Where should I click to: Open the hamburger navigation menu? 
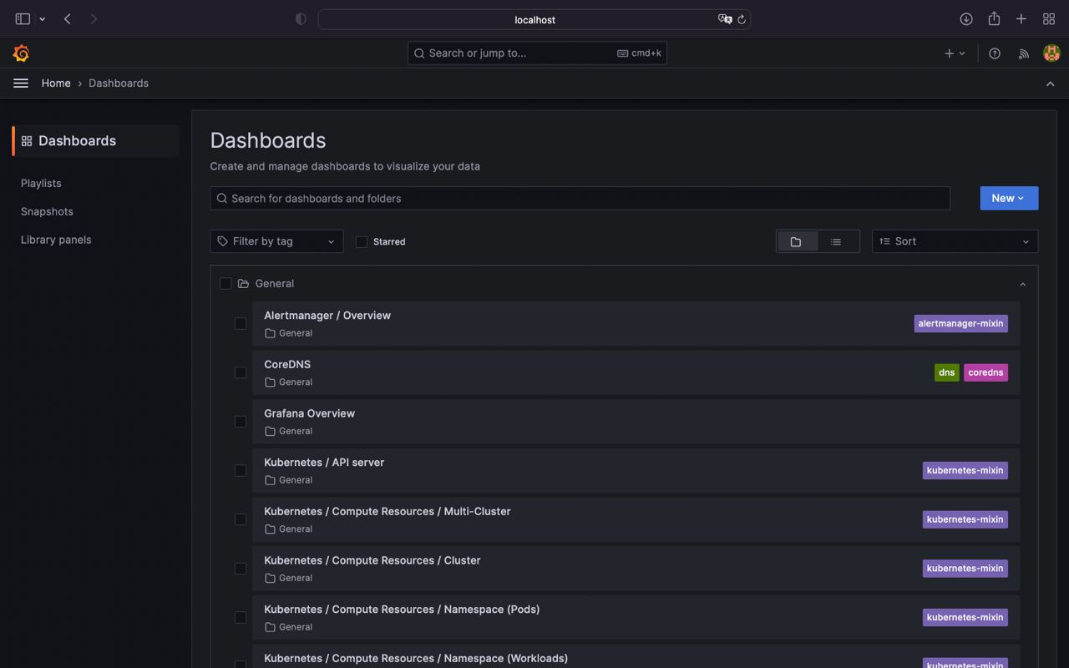point(21,83)
